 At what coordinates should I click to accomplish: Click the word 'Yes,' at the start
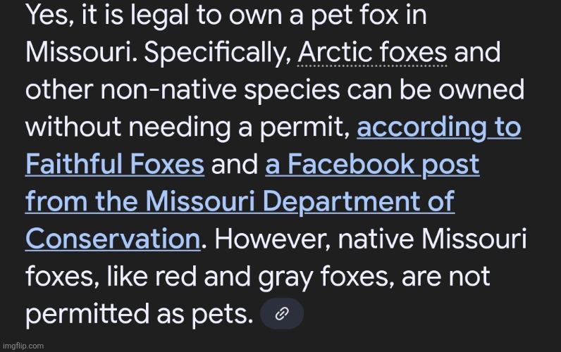coord(50,15)
